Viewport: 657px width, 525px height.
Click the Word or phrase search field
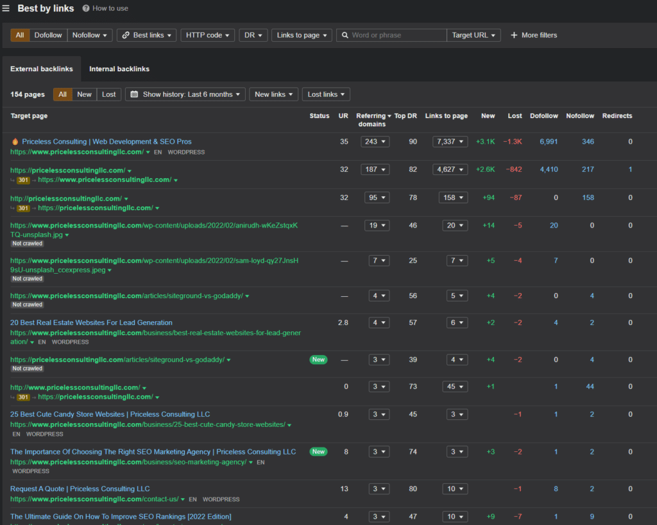tap(397, 35)
